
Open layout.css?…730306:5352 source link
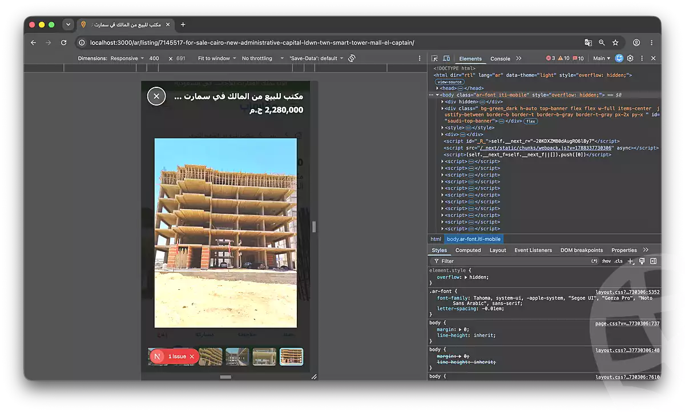[627, 292]
